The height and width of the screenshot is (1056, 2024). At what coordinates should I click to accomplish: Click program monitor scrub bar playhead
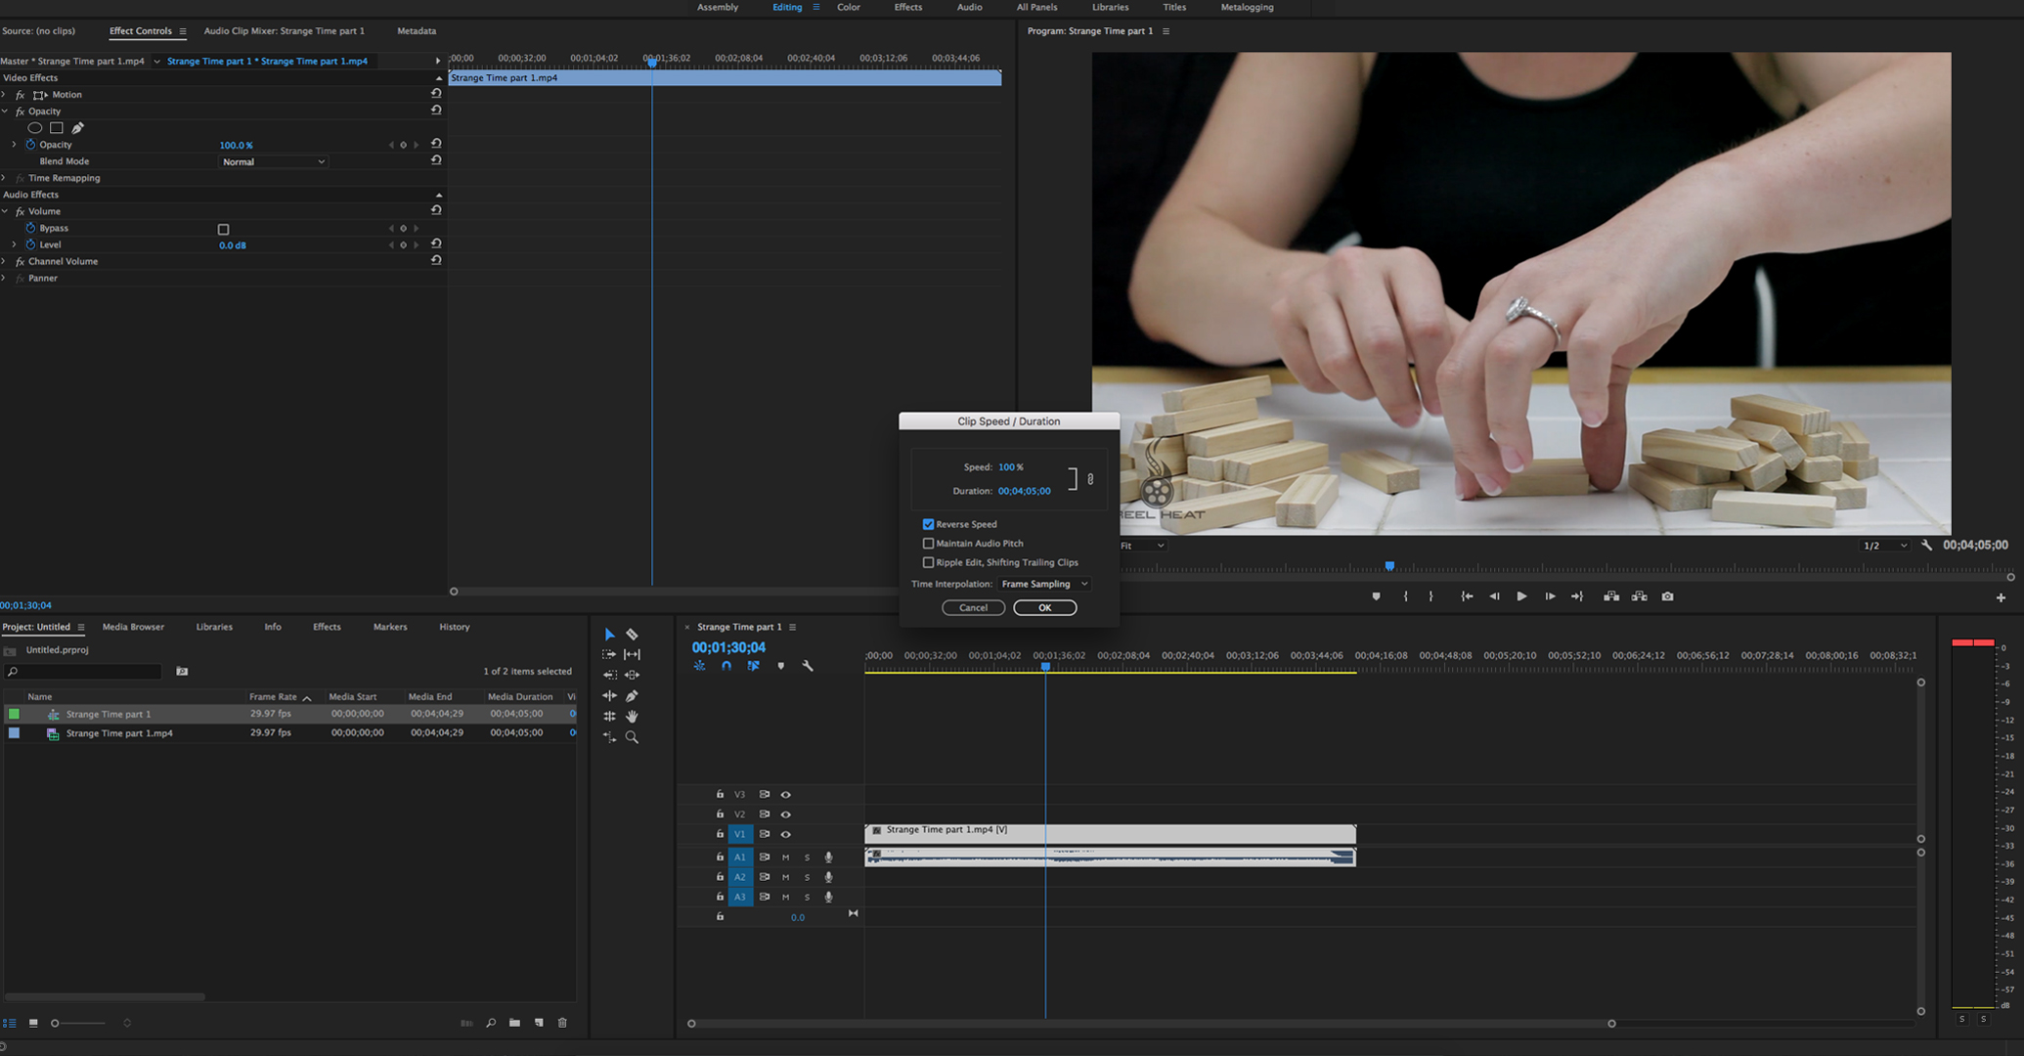pos(1389,566)
